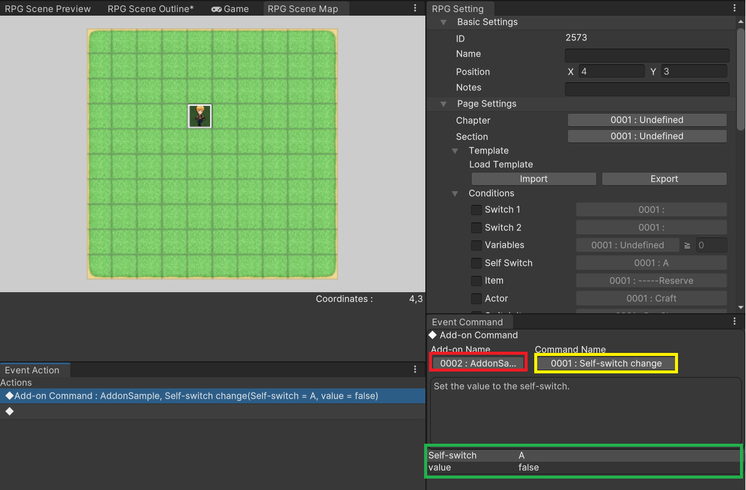
Task: Tick the Self Switch condition checkbox
Action: 476,263
